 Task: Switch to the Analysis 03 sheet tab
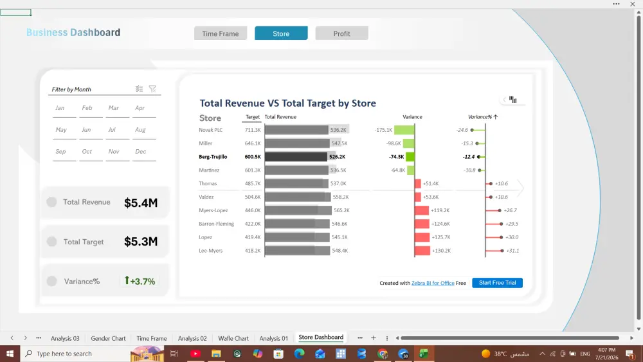[x=65, y=338]
